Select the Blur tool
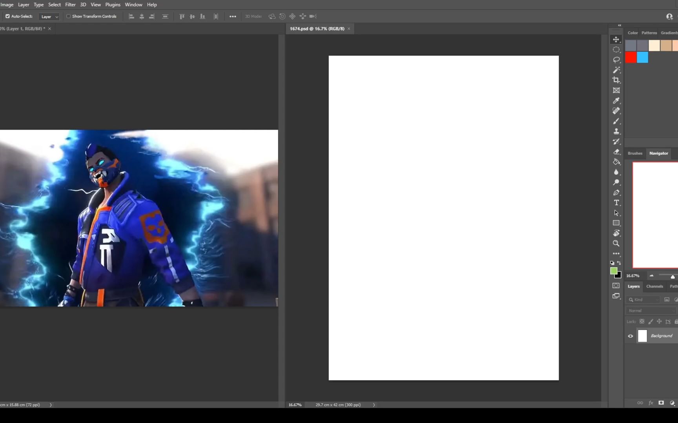Image resolution: width=678 pixels, height=423 pixels. tap(616, 172)
